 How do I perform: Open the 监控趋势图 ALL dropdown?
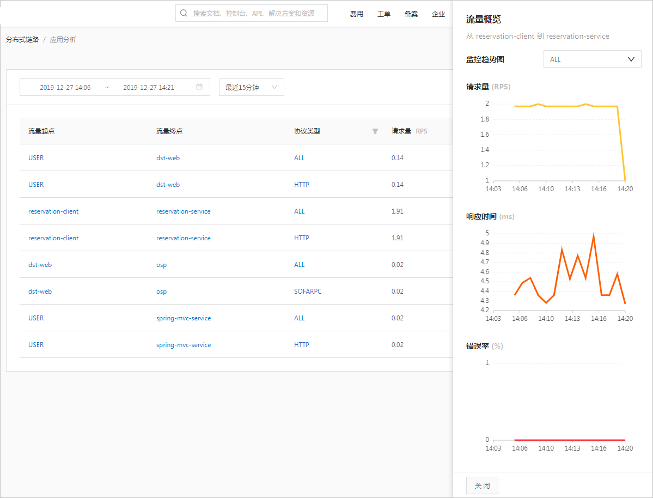click(592, 59)
